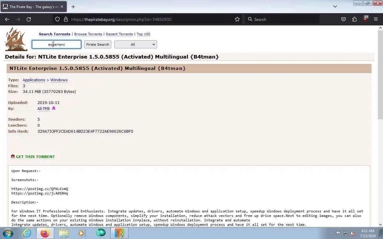Click the shield tracking protection icon
Image resolution: width=383 pixels, height=239 pixels.
57,19
